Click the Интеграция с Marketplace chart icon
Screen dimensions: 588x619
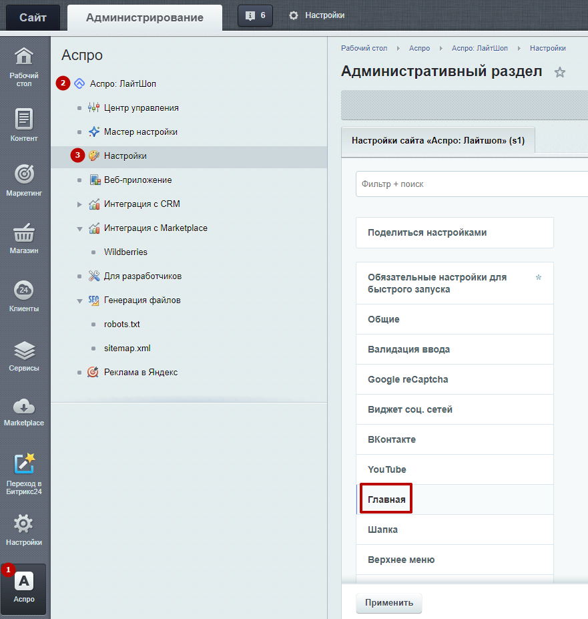coord(94,228)
